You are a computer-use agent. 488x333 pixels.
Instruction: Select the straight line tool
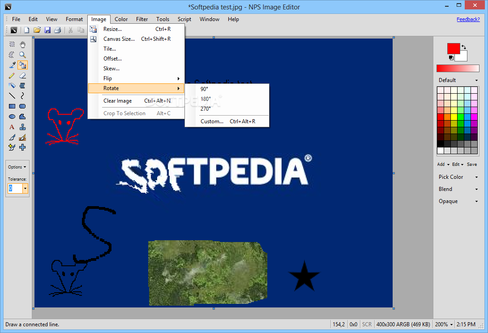[x=12, y=96]
